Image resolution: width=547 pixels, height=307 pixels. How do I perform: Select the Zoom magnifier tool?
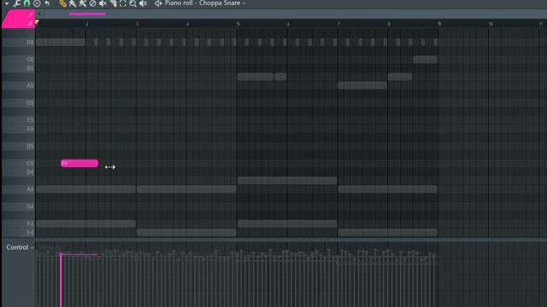click(x=132, y=3)
